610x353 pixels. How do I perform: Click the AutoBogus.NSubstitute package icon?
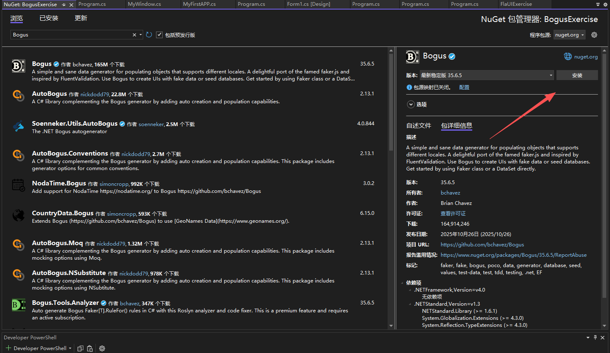tap(19, 275)
